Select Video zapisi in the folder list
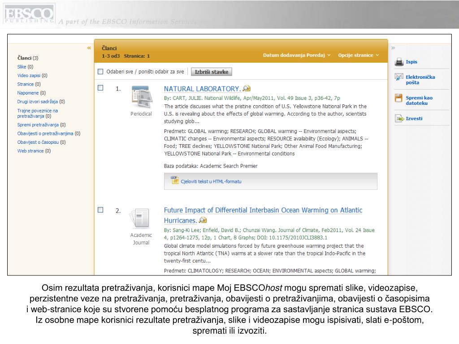This screenshot has width=459, height=344. [32, 75]
